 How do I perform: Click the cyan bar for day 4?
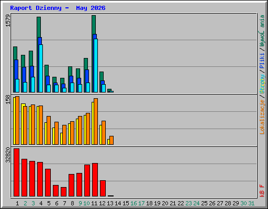point(41,68)
